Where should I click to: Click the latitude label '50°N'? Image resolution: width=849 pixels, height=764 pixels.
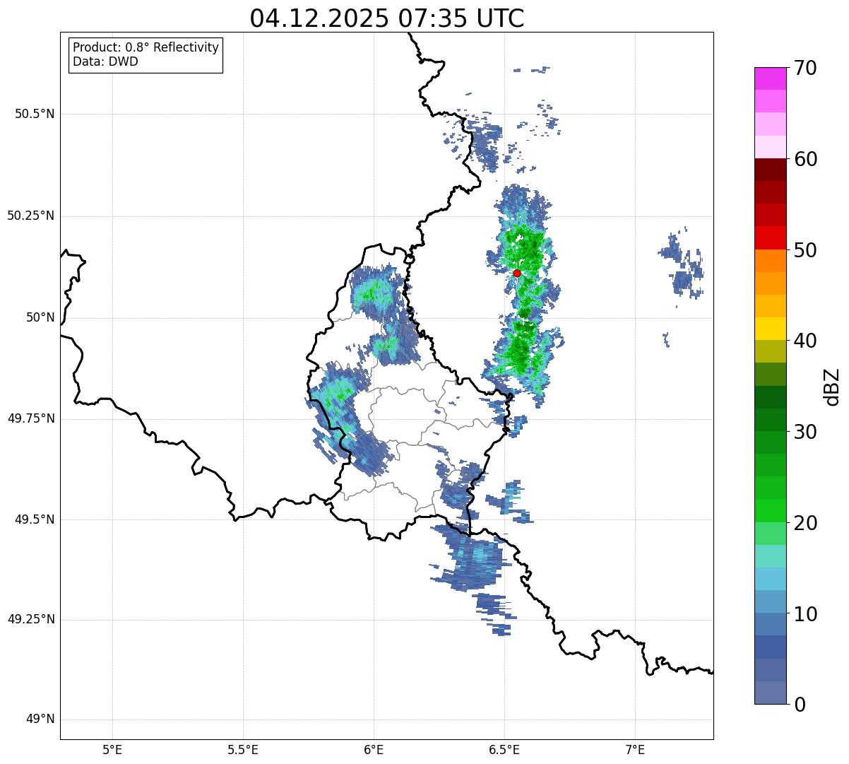click(x=40, y=317)
